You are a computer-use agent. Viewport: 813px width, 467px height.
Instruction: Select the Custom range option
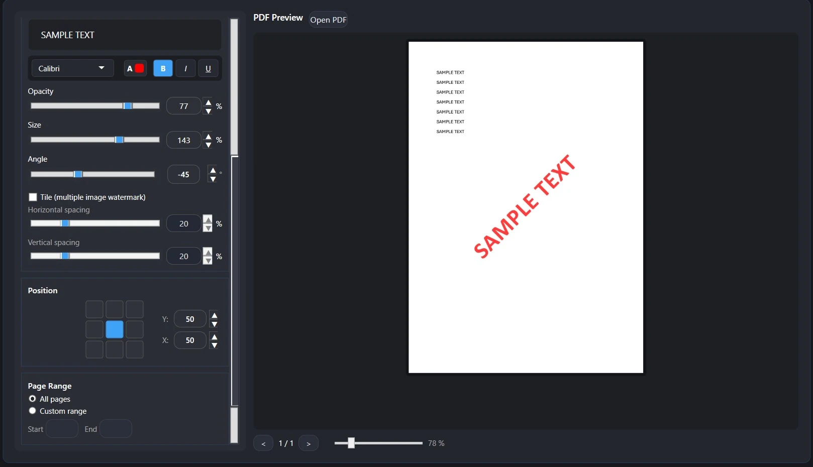pos(32,411)
